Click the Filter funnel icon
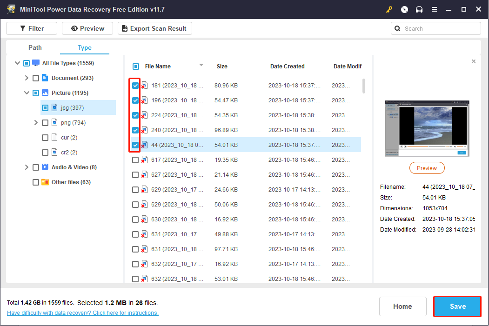Screen dimensions: 489x326 coord(22,28)
